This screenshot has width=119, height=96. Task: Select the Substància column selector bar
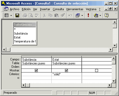click(36, 57)
